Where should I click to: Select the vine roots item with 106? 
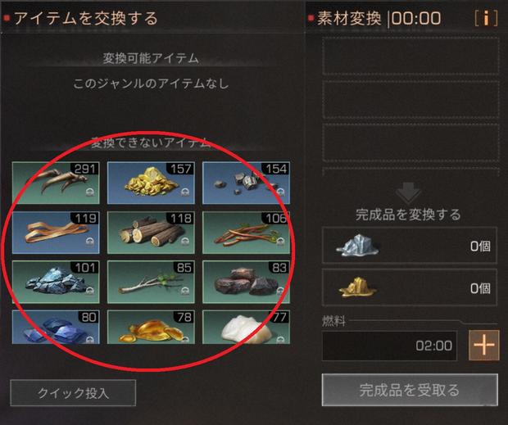[x=247, y=233]
